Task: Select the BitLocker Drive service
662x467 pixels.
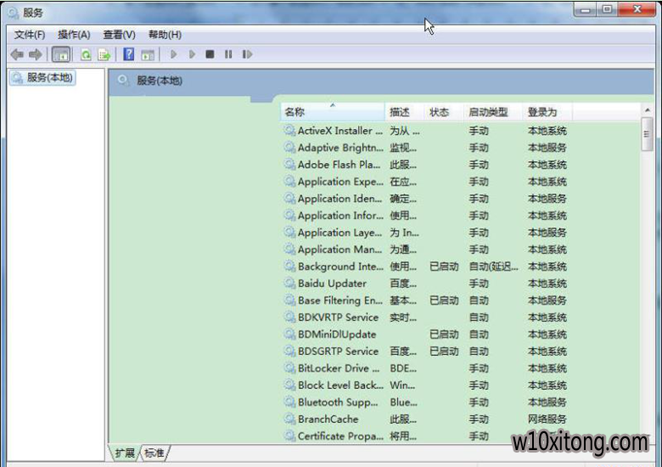Action: pyautogui.click(x=425, y=369)
